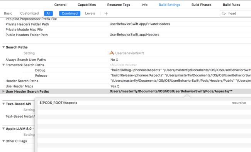
Task: Collapse the Apple LLVM 8.0 section
Action: [x=3, y=128]
